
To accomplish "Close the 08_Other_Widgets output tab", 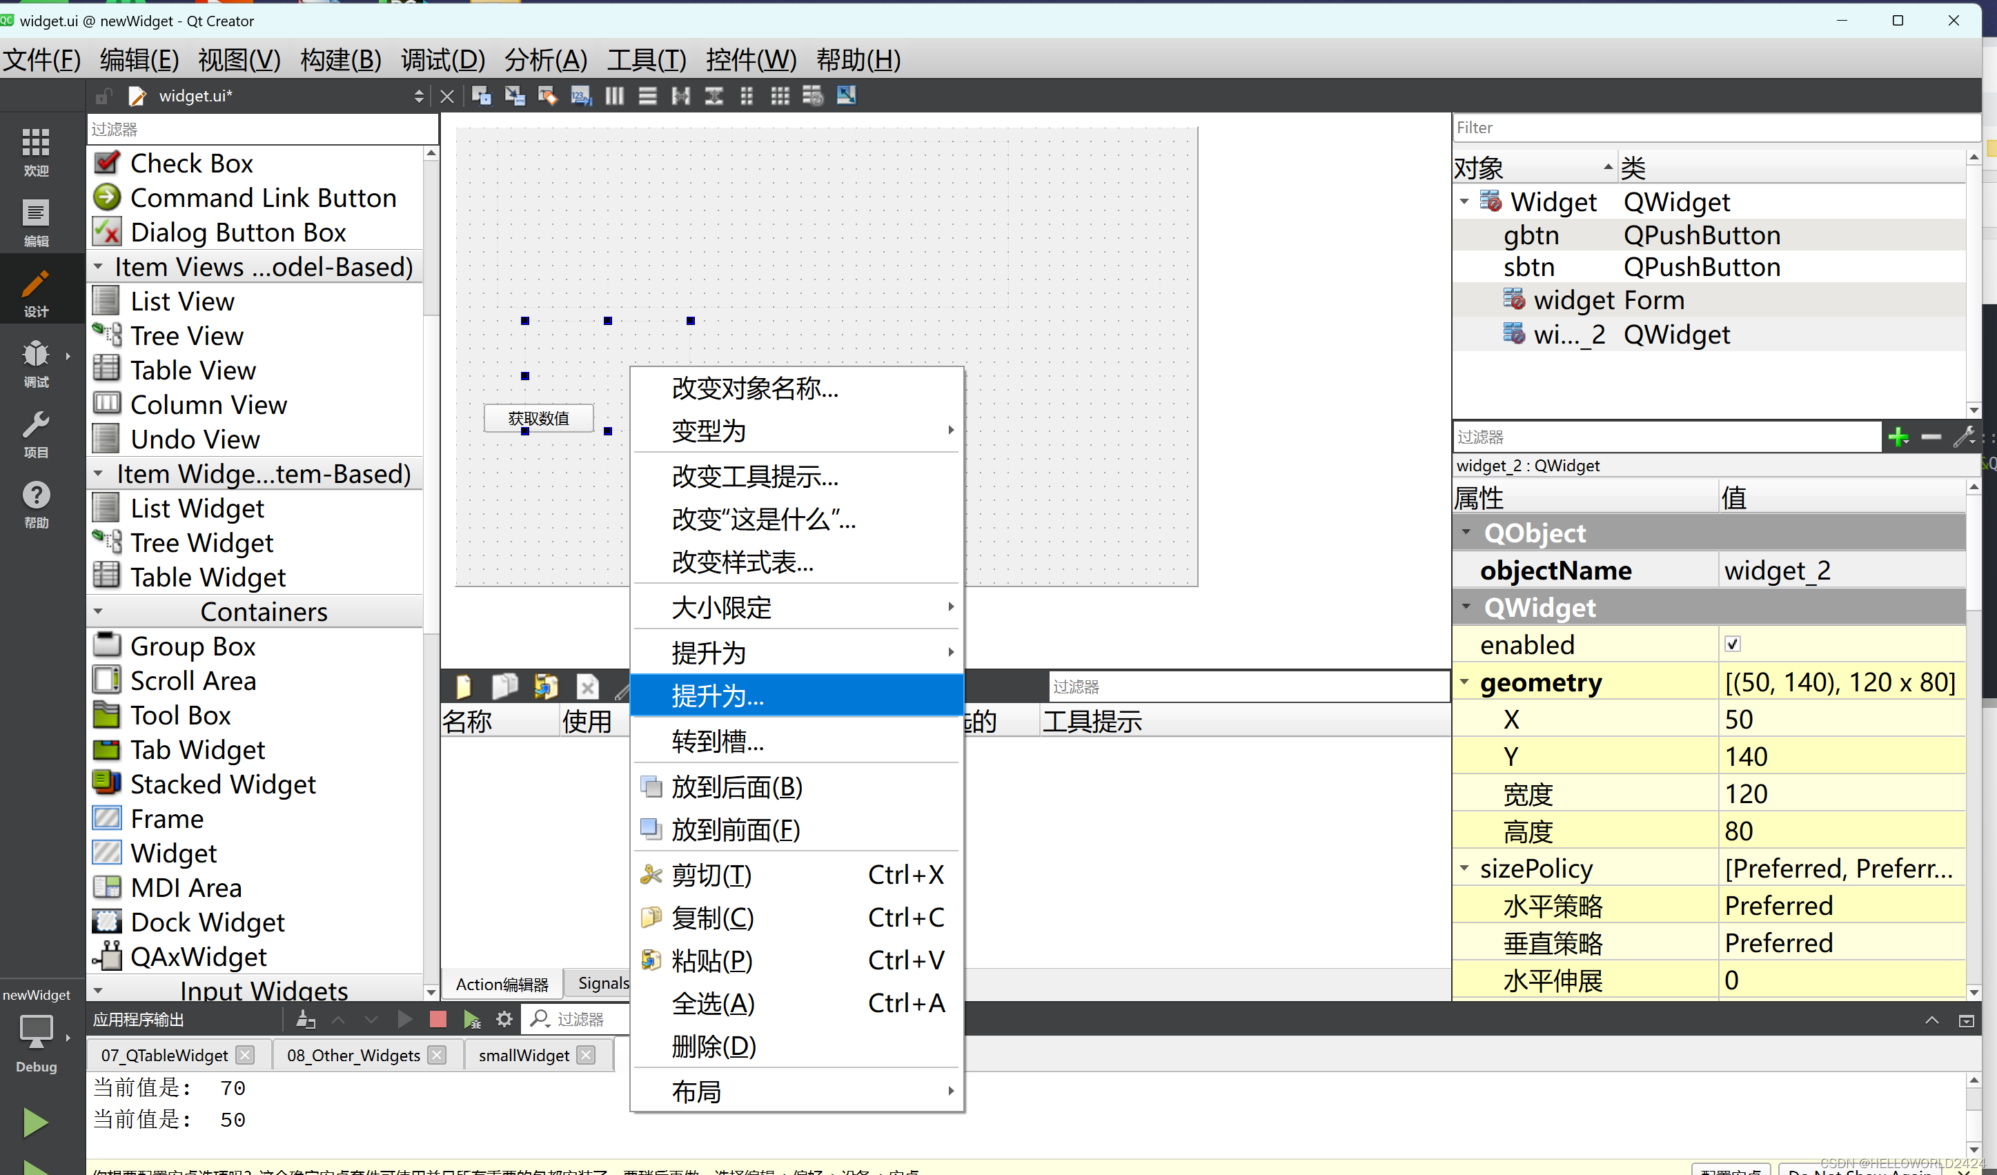I will (437, 1054).
